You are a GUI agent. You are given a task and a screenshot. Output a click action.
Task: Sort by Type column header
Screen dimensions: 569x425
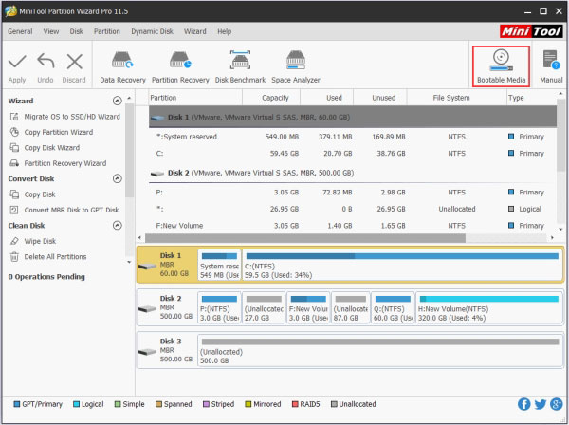click(x=532, y=98)
